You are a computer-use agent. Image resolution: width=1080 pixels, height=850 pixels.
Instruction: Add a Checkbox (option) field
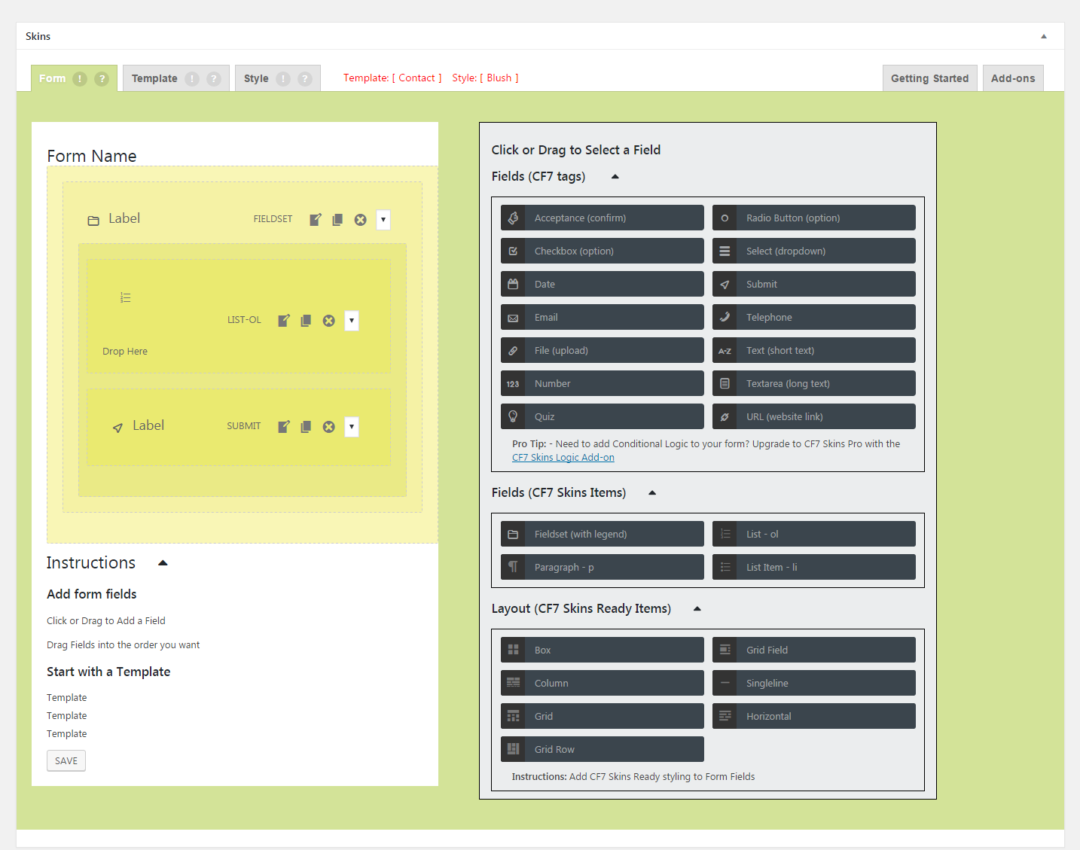603,251
